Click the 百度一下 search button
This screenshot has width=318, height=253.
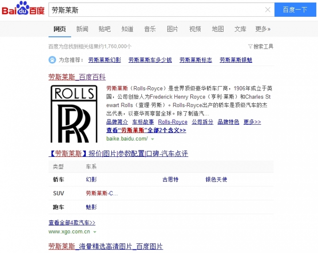coord(295,10)
